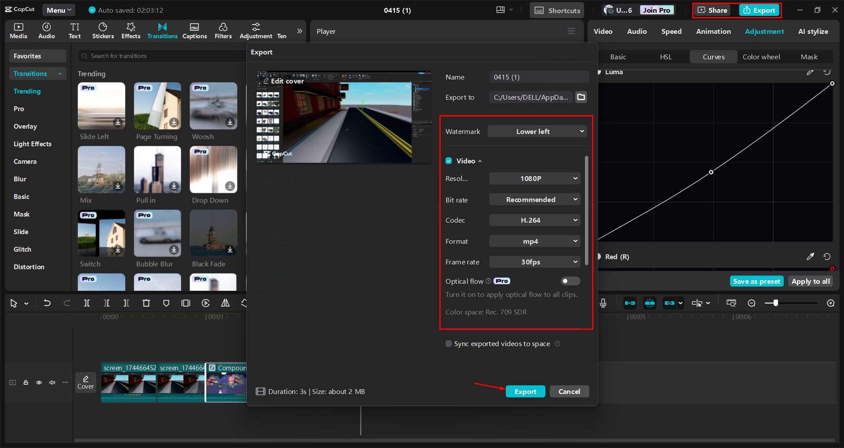The height and width of the screenshot is (448, 844).
Task: Select the Light Effects transition category
Action: pyautogui.click(x=33, y=144)
